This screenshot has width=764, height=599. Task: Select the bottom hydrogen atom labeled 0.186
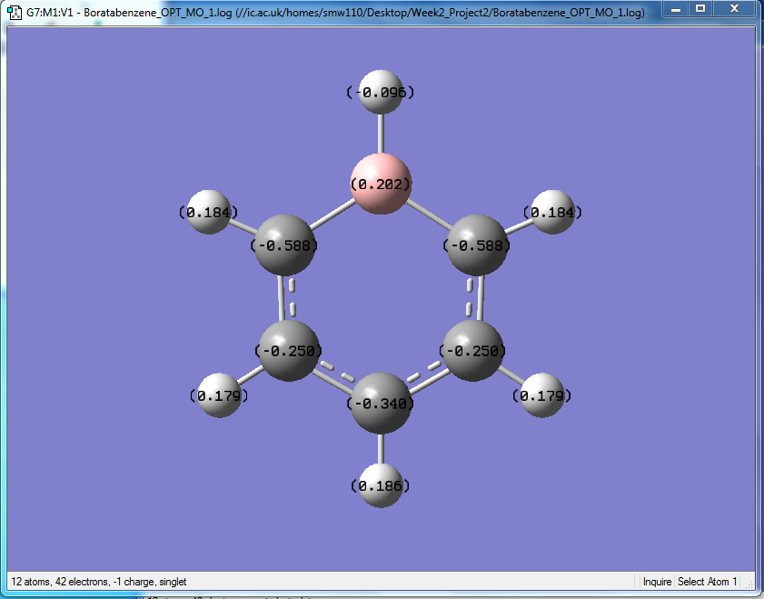381,485
